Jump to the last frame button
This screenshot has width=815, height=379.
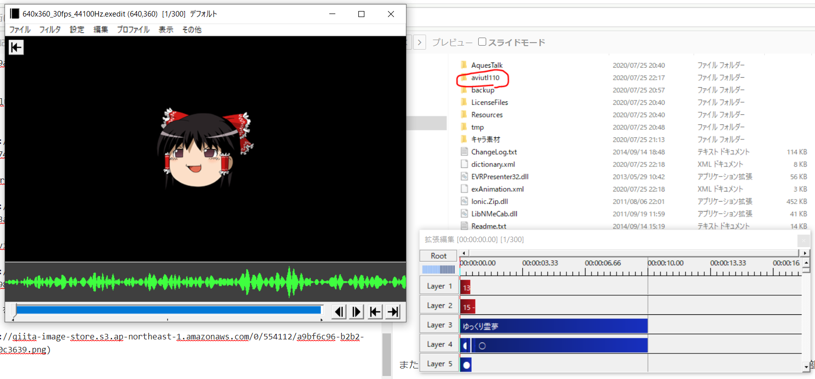(393, 312)
